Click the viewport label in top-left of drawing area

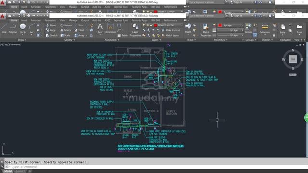(11, 45)
